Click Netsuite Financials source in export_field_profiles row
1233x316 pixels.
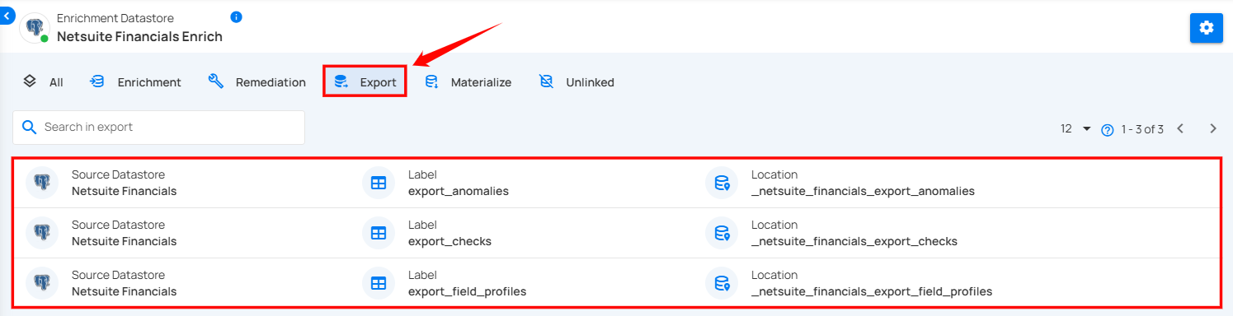124,291
